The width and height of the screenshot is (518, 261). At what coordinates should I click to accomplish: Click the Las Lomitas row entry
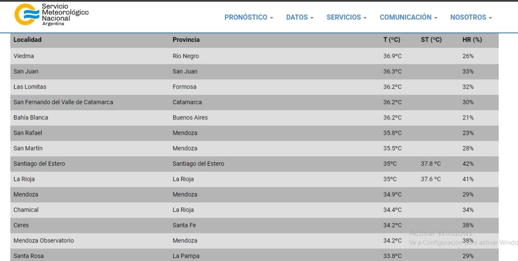click(x=30, y=87)
